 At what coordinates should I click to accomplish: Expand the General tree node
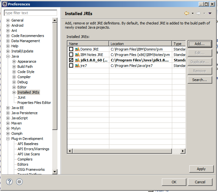tap(8, 20)
